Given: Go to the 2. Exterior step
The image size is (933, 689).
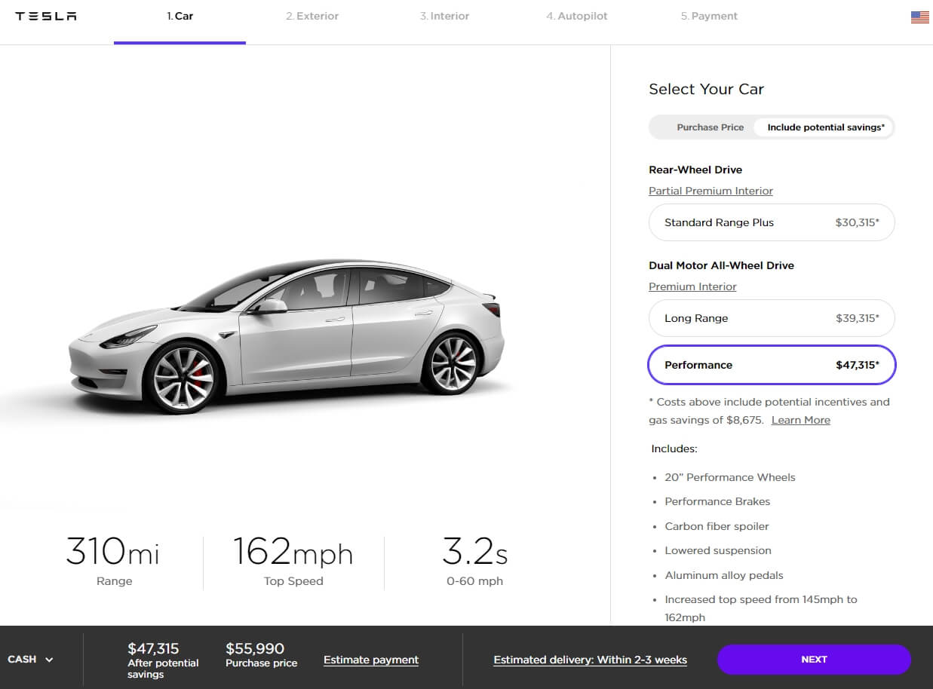Looking at the screenshot, I should 312,16.
